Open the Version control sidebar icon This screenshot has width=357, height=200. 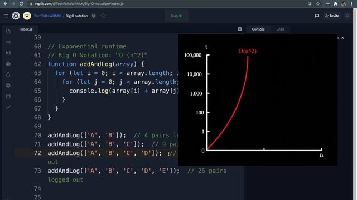[x=8, y=42]
